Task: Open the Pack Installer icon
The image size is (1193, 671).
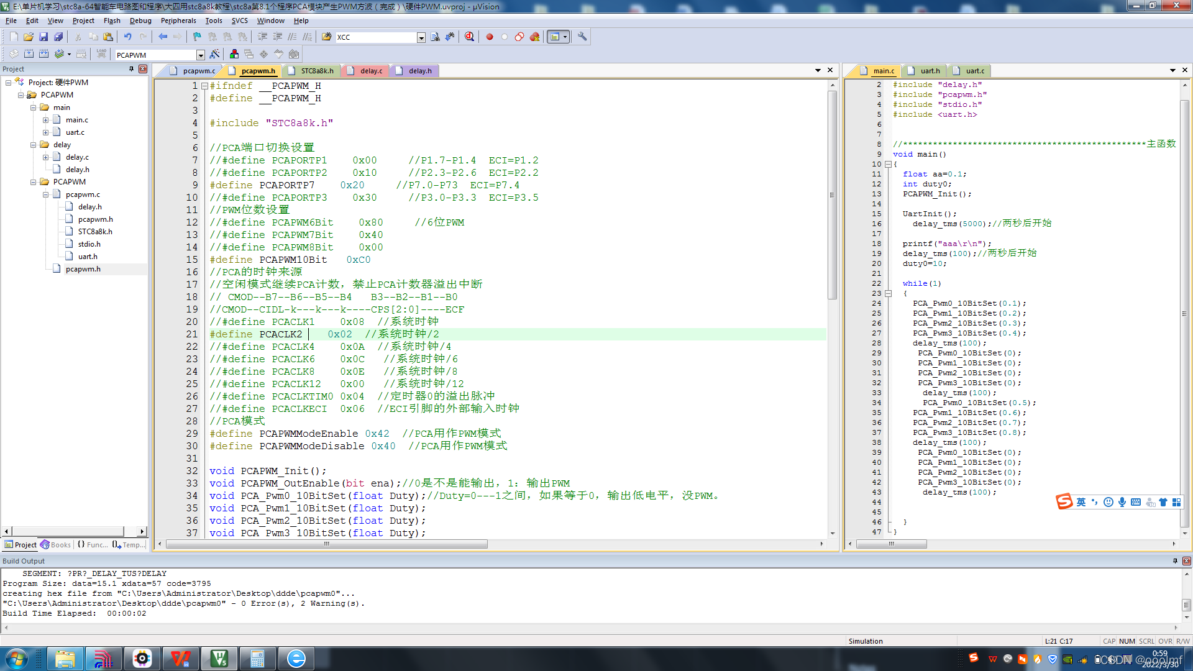Action: coord(294,54)
